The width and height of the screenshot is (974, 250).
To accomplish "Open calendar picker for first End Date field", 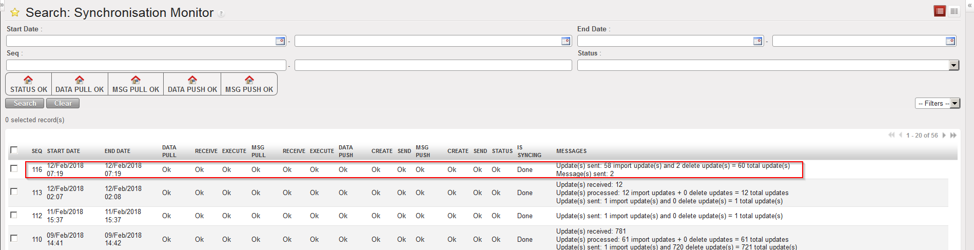I will coord(757,41).
